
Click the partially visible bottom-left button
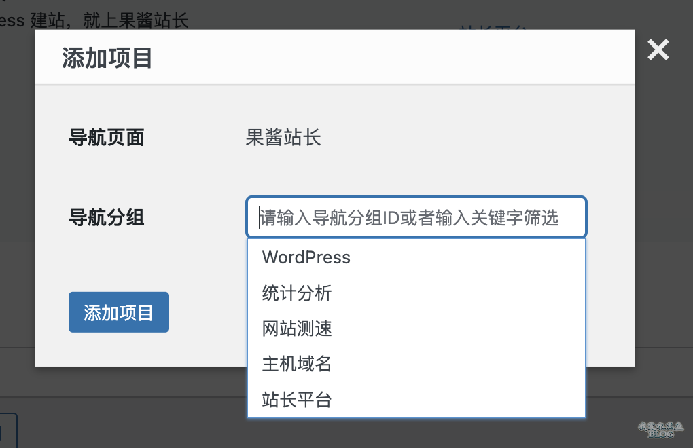[x=8, y=430]
